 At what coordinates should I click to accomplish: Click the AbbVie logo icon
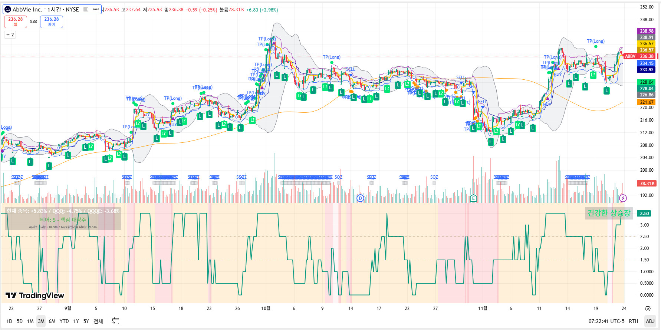(7, 9)
